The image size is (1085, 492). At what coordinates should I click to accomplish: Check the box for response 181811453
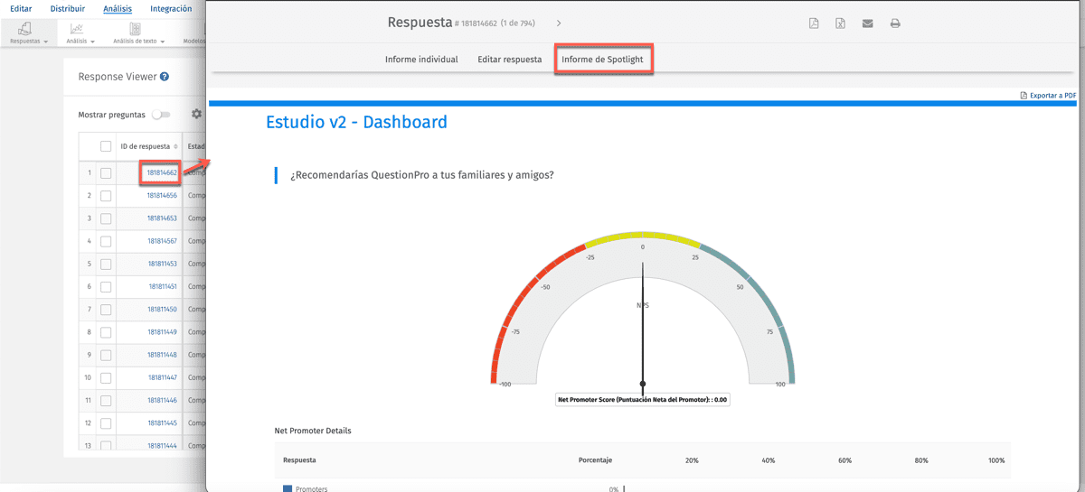click(106, 264)
